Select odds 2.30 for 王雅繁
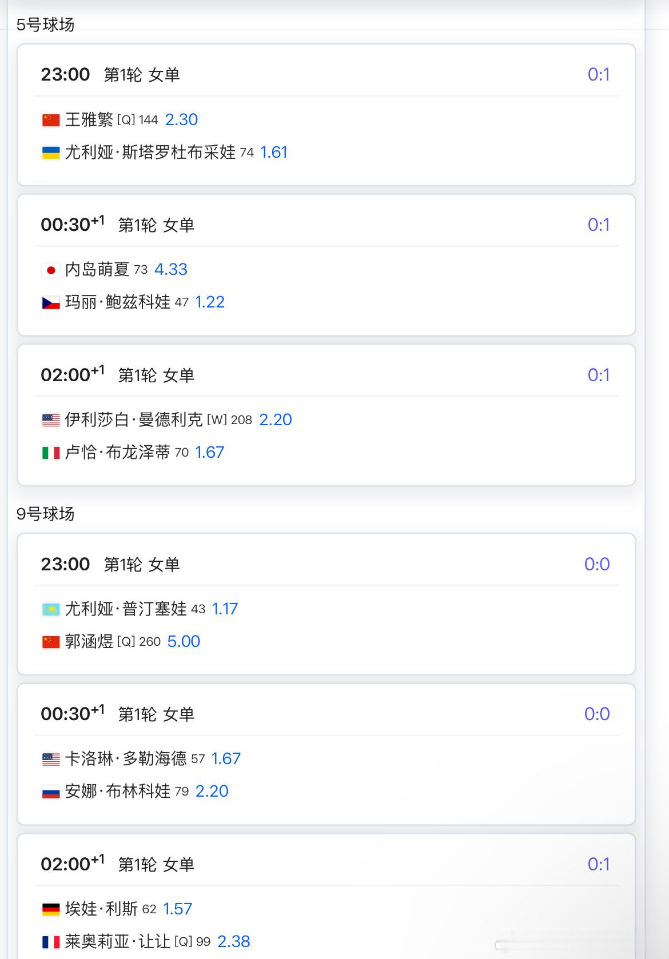669x959 pixels. 181,119
